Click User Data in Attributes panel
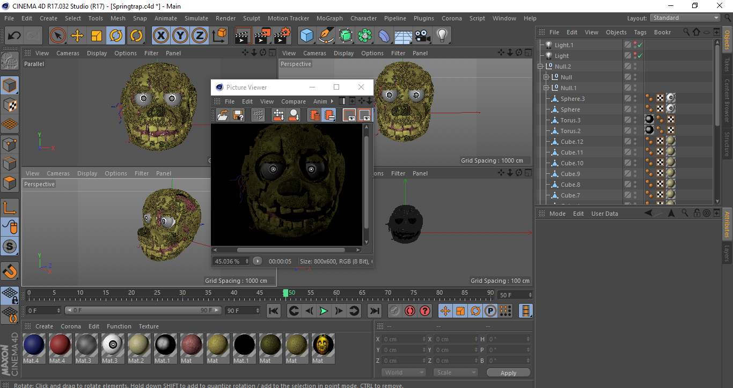Image resolution: width=733 pixels, height=388 pixels. click(x=605, y=214)
